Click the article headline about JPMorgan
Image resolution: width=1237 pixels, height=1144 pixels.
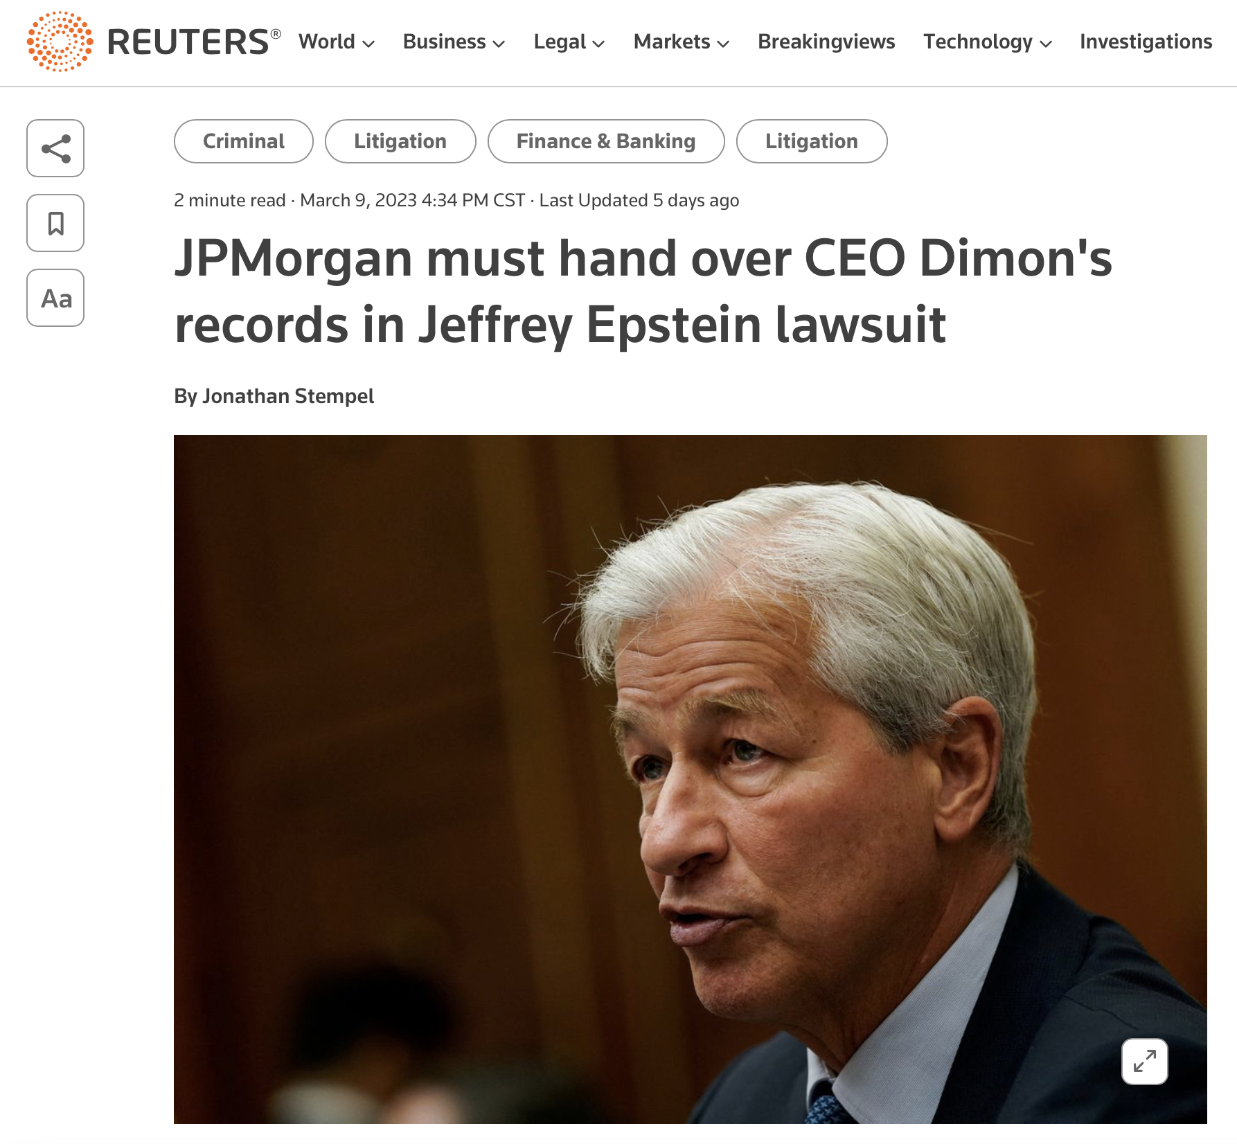click(643, 291)
